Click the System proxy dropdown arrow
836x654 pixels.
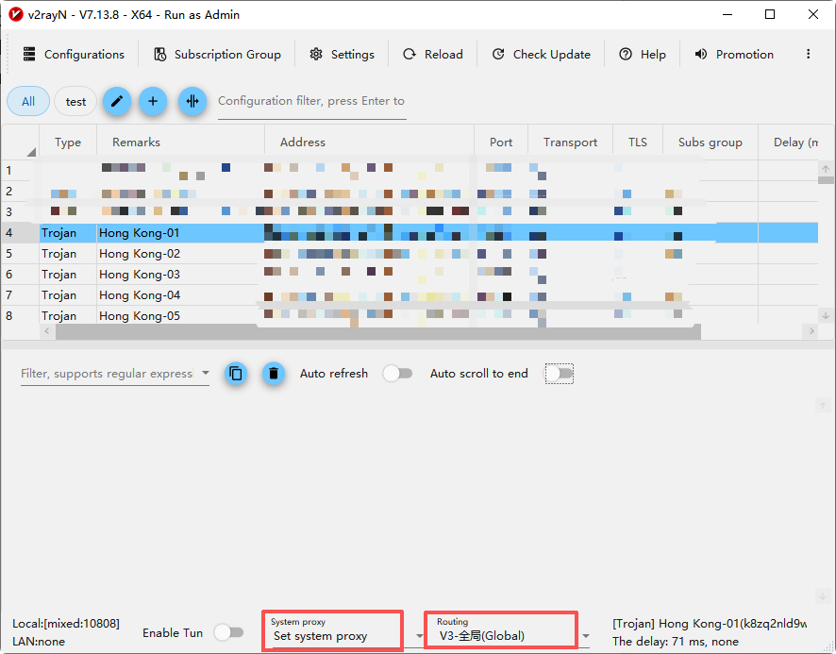420,636
